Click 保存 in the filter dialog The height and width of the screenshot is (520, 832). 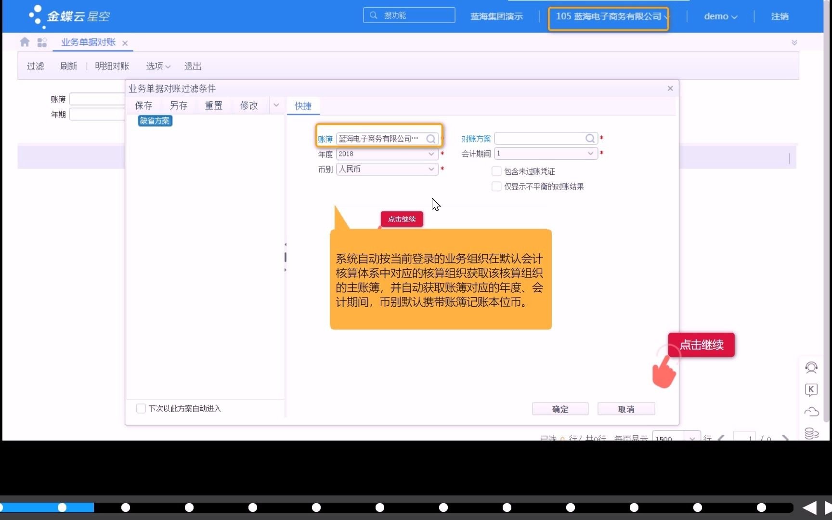143,105
